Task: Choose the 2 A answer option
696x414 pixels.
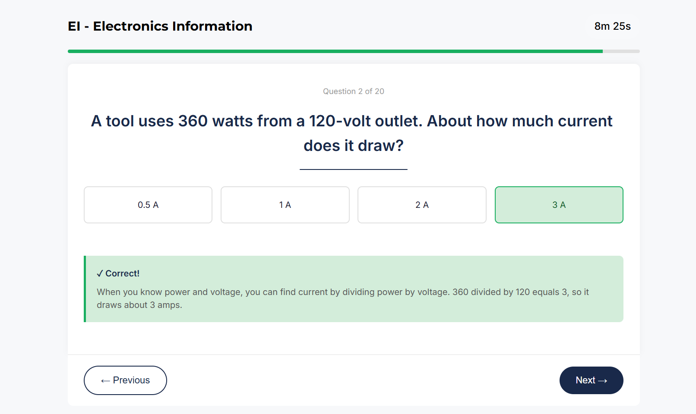Action: 422,205
